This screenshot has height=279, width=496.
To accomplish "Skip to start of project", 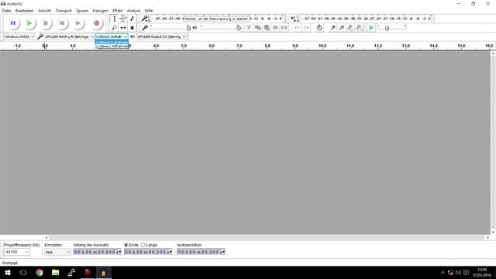I will (62, 23).
